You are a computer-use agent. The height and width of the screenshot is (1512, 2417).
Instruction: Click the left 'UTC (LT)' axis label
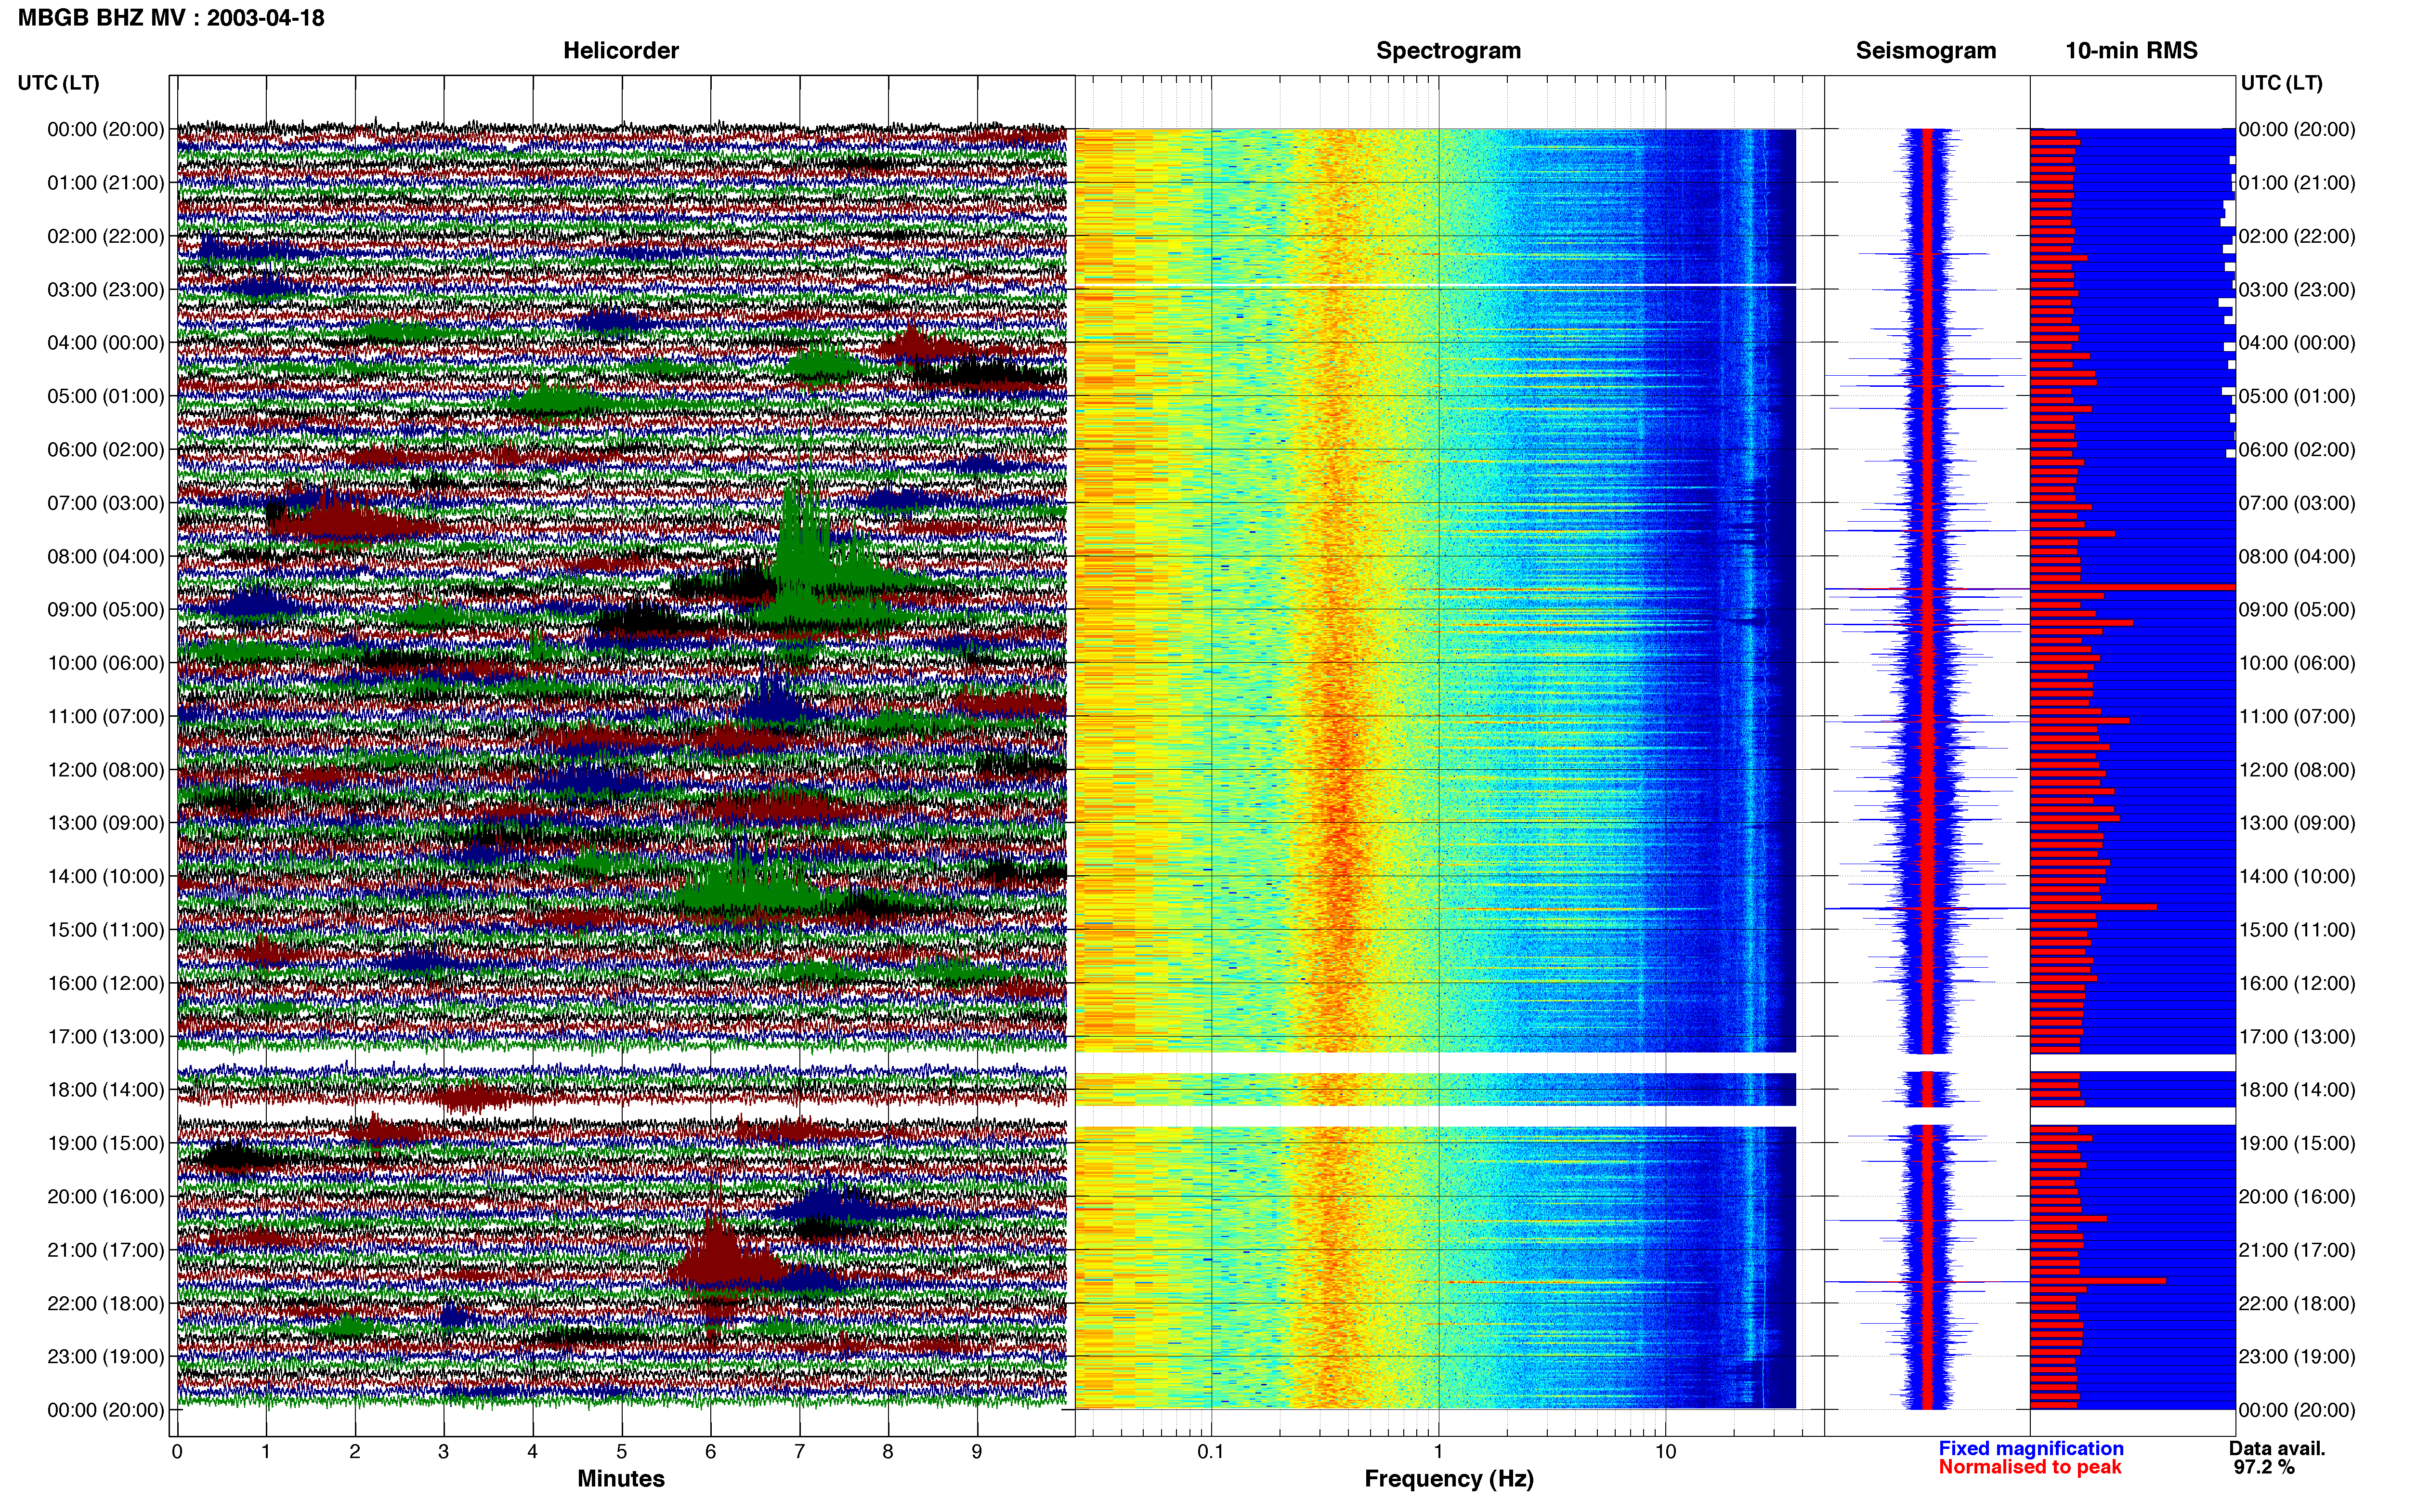[x=59, y=83]
